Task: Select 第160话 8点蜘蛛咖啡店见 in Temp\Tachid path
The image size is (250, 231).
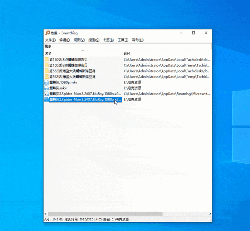Action: 69,65
